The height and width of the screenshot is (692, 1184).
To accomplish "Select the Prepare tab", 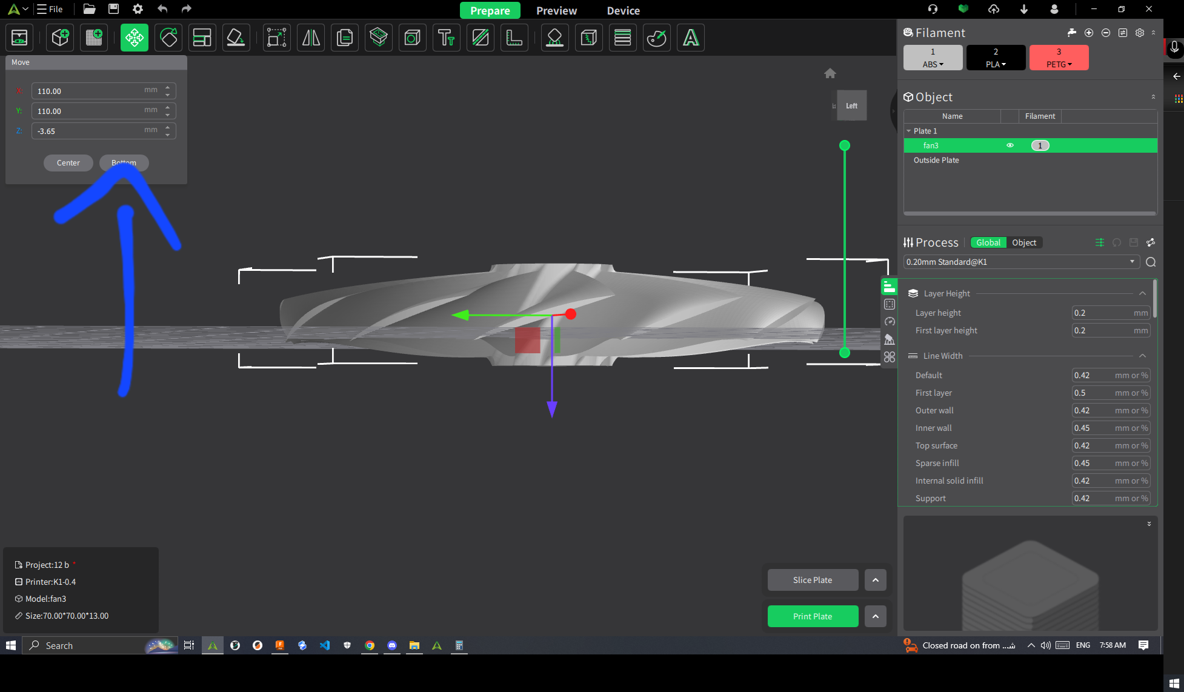I will click(x=490, y=10).
